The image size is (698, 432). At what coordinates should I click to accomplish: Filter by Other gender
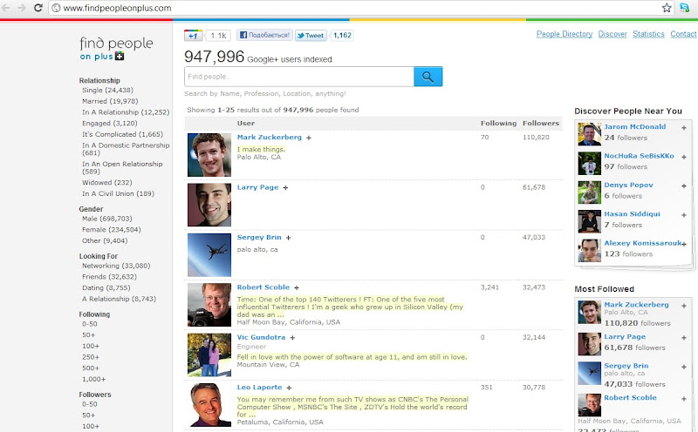[105, 240]
